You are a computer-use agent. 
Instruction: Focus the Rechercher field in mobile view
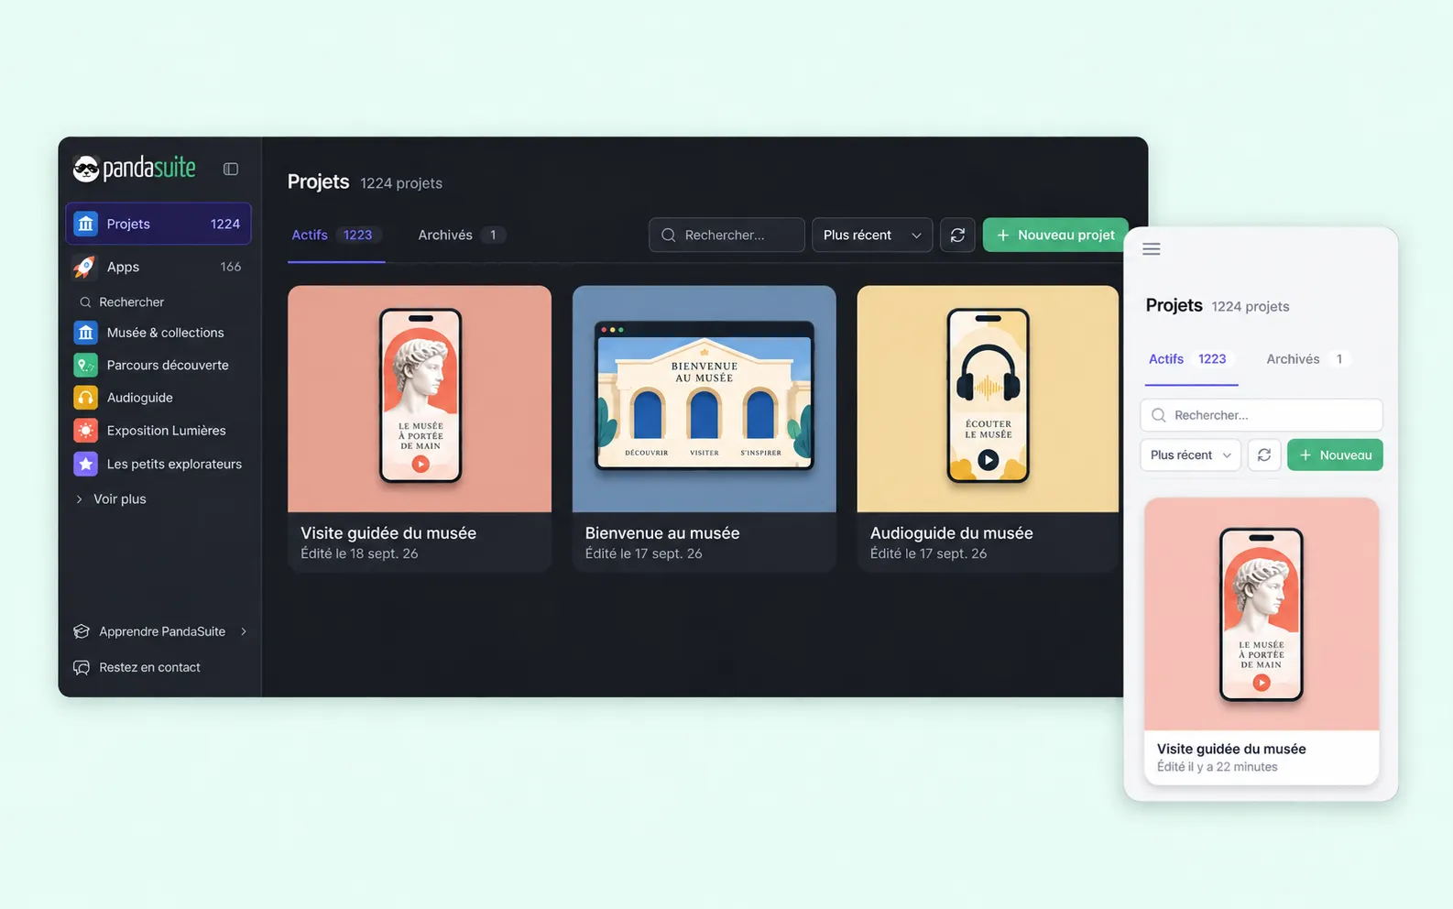(x=1262, y=415)
